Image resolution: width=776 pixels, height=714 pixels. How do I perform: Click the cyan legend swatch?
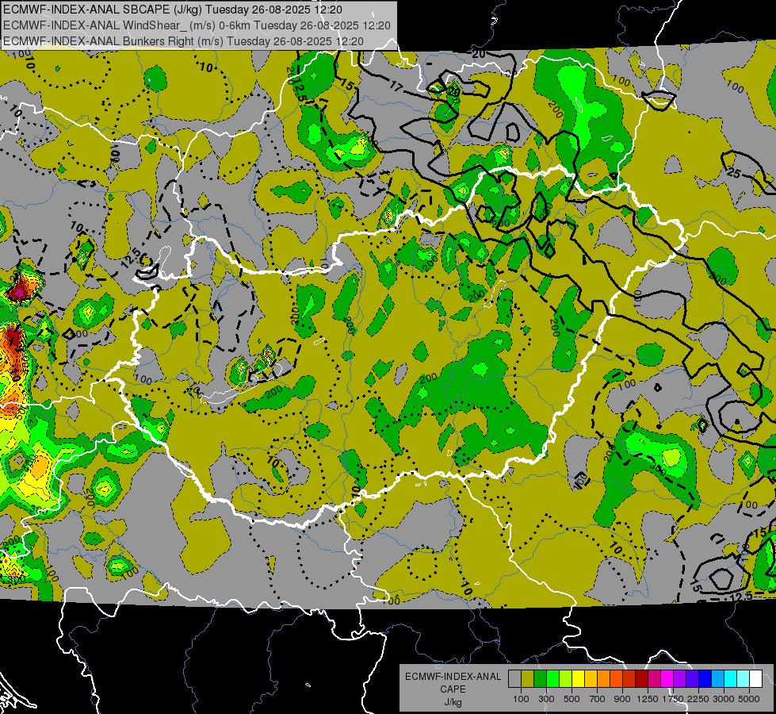pos(731,679)
